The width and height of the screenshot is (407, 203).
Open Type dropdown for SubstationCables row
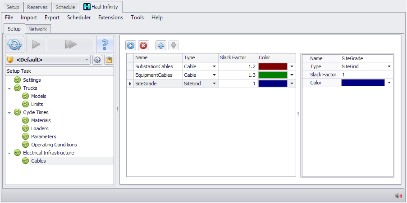pos(214,66)
